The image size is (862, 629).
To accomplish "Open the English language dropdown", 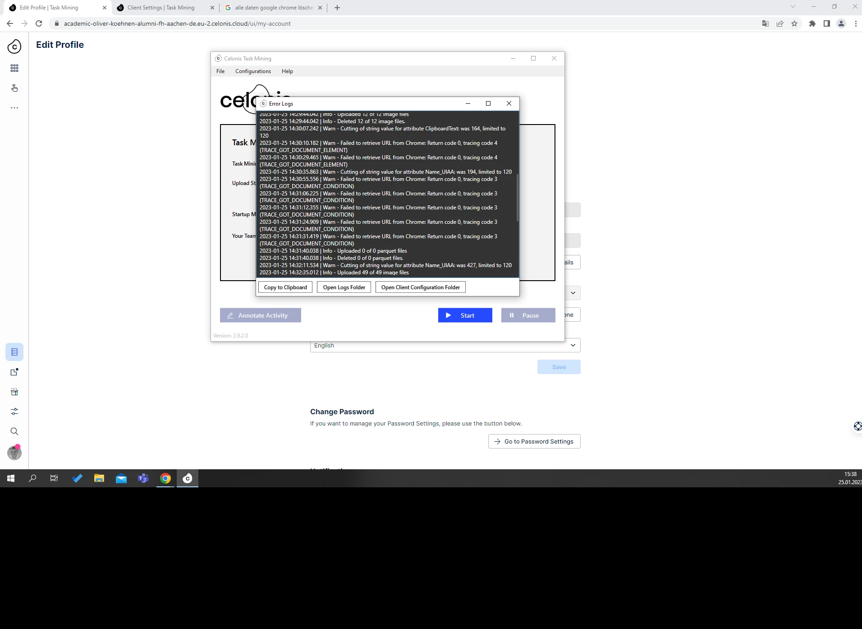I will [445, 345].
